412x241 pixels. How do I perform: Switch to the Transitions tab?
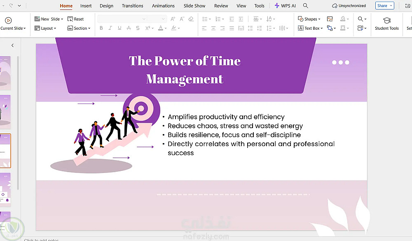coord(132,6)
